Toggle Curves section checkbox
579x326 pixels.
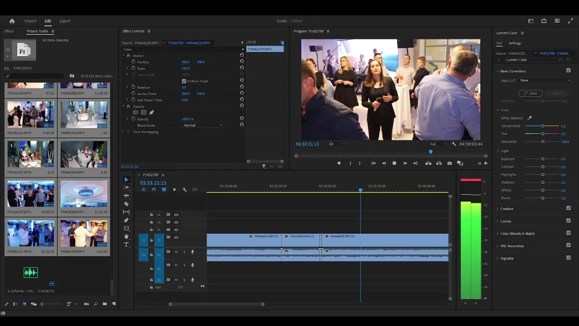point(569,221)
